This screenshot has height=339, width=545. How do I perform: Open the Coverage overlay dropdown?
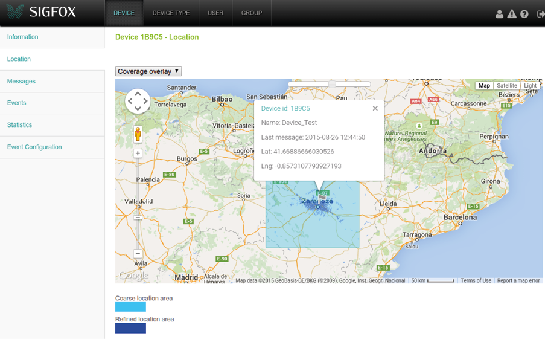[x=148, y=71]
